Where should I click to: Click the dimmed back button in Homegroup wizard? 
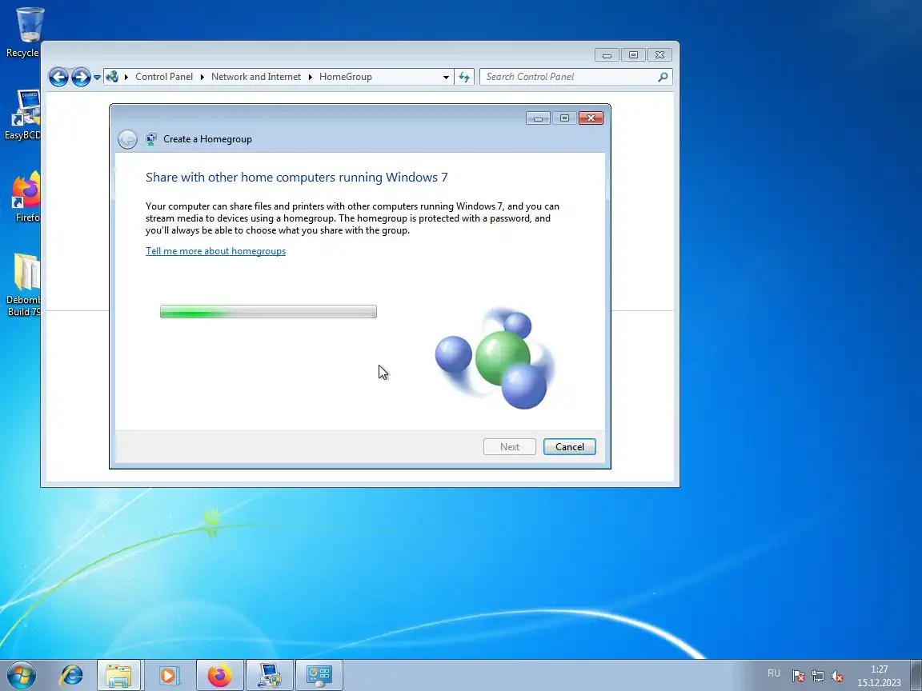(x=127, y=139)
